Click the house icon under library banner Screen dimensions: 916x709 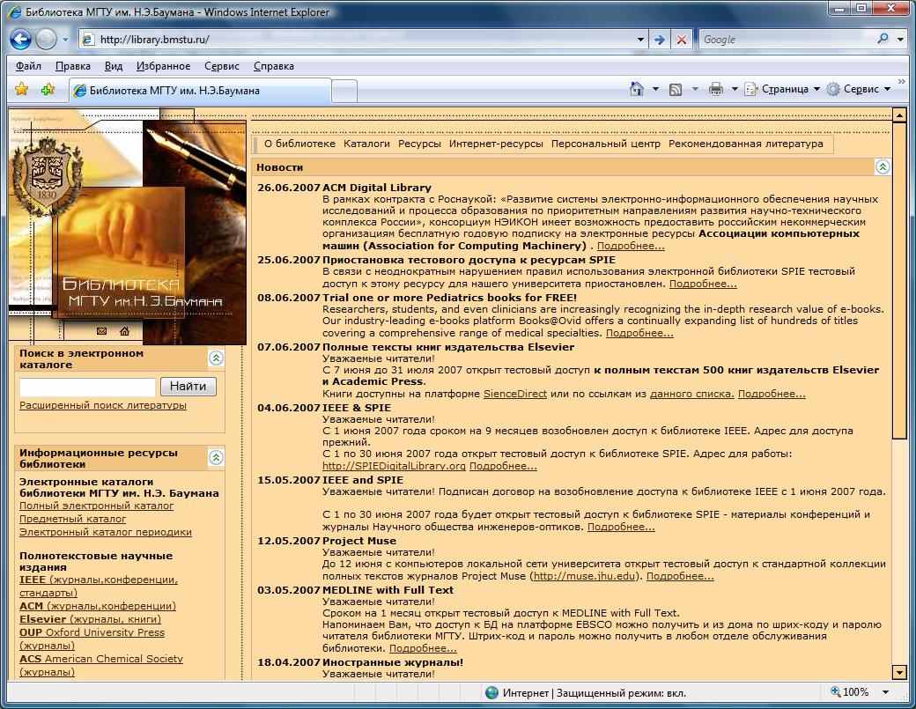pos(124,331)
